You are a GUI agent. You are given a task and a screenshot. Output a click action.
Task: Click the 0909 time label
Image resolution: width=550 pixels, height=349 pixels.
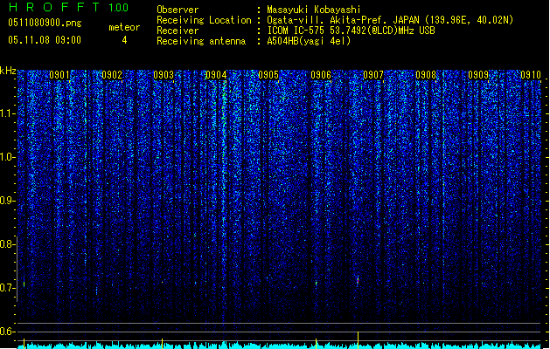478,75
